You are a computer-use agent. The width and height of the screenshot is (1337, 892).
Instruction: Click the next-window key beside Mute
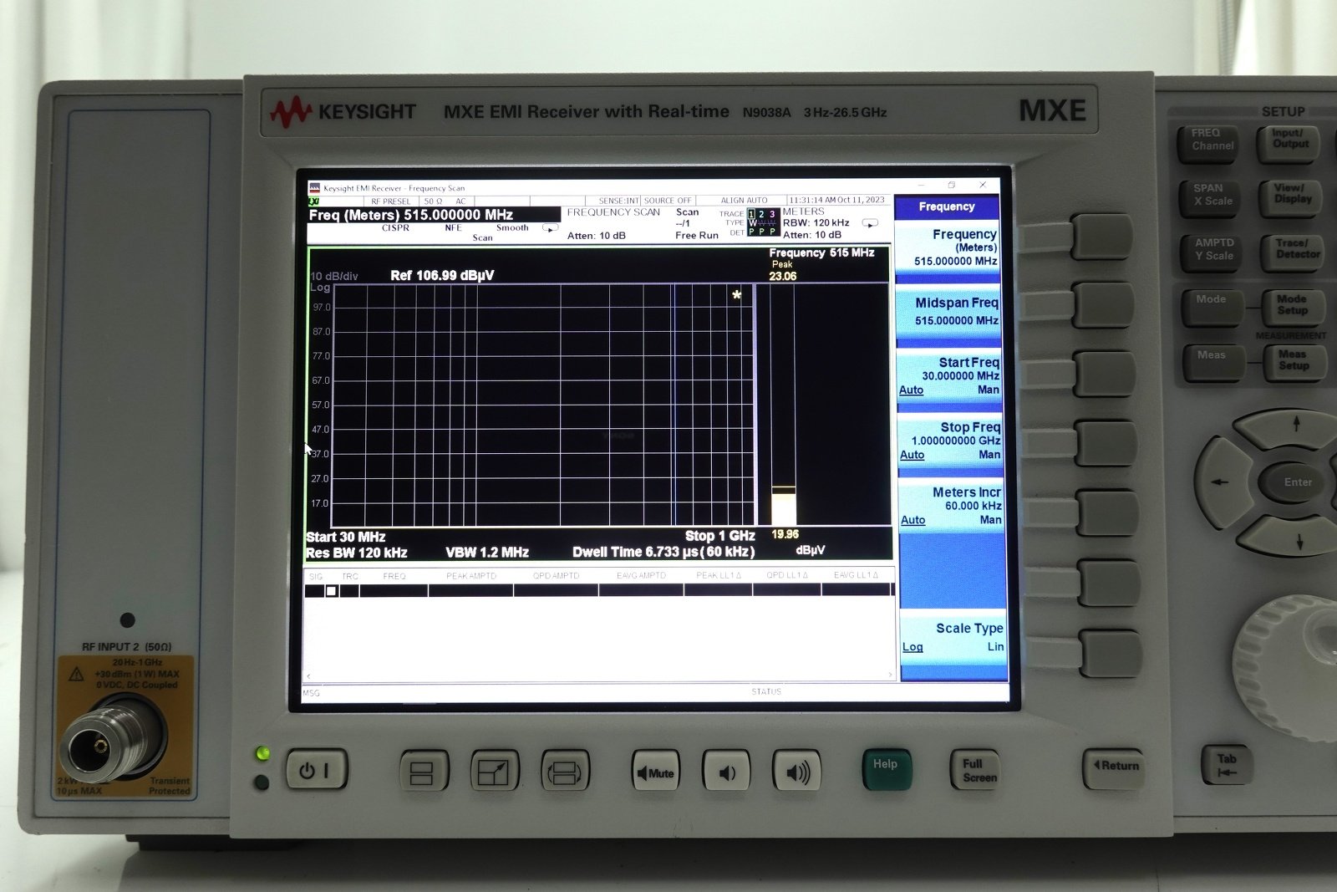click(x=566, y=772)
